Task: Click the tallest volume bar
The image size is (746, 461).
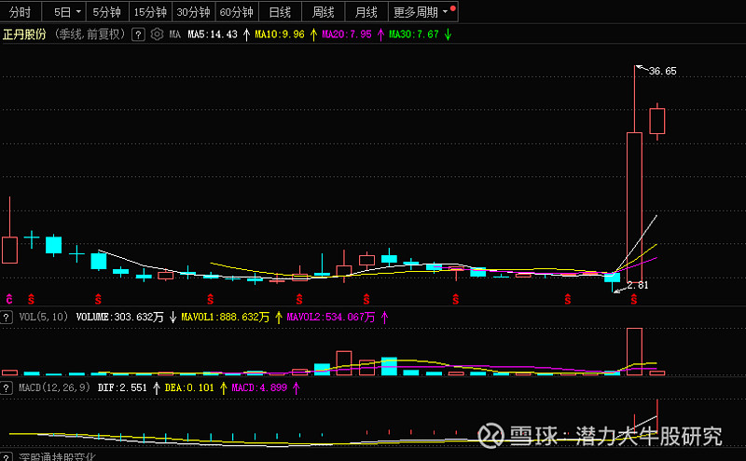Action: point(634,352)
